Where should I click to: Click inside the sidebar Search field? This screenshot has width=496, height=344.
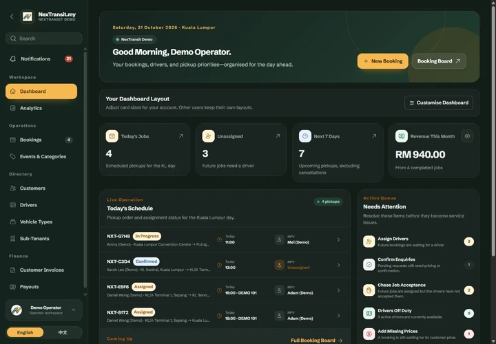coord(44,39)
